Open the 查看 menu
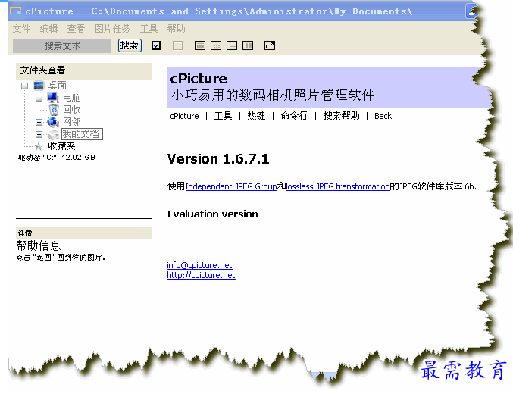Image resolution: width=513 pixels, height=394 pixels. pyautogui.click(x=76, y=29)
